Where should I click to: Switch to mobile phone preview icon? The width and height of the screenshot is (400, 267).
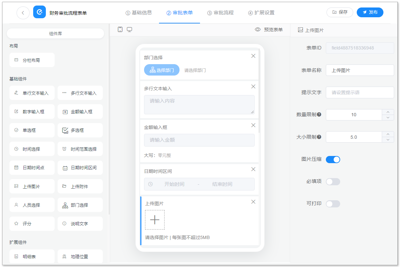tap(120, 30)
